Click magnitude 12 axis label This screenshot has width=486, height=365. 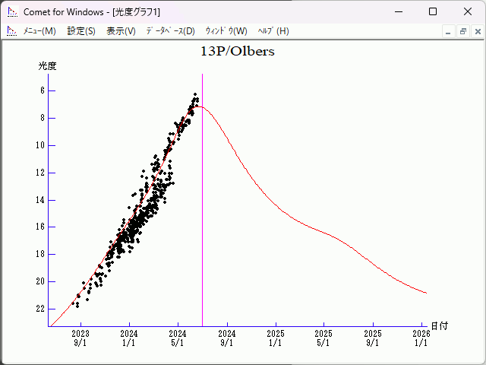point(40,173)
